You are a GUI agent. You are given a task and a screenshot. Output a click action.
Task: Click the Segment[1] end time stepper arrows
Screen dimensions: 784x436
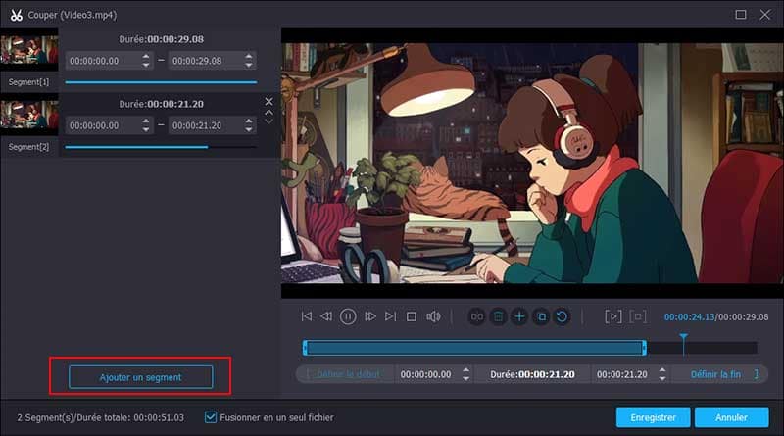(249, 61)
